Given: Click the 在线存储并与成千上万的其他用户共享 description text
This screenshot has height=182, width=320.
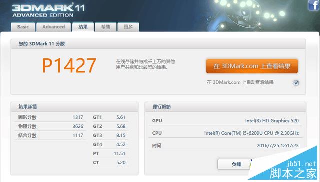Looking at the screenshot, I should point(145,64).
